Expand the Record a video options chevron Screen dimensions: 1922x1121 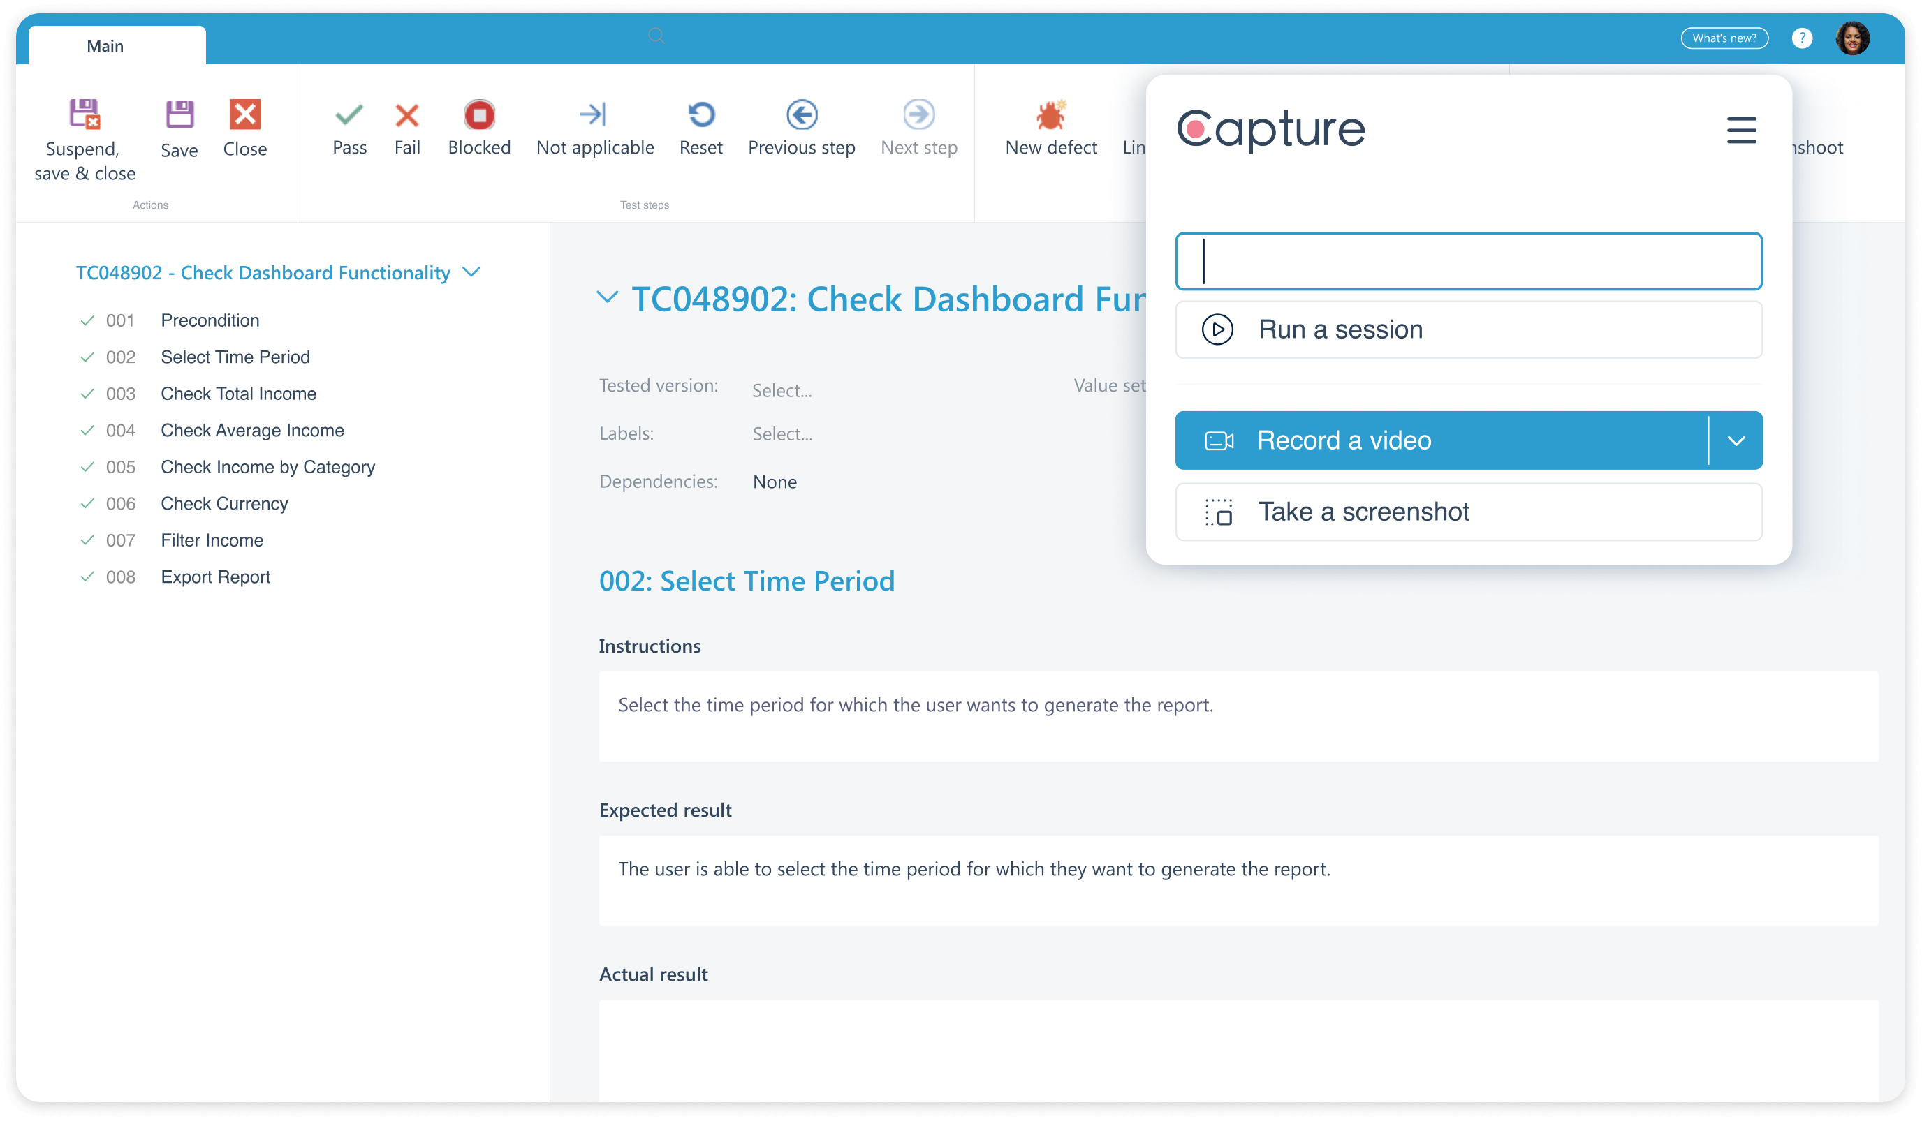tap(1738, 440)
